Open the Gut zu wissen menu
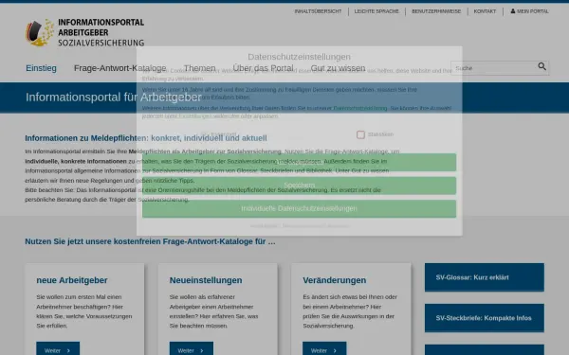The image size is (569, 355). (338, 68)
